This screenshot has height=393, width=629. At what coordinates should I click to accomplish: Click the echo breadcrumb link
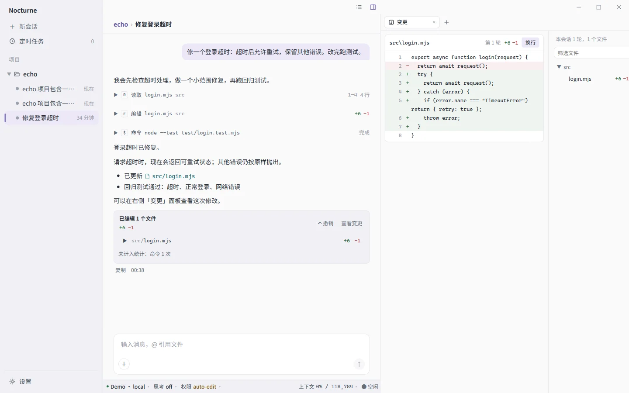coord(121,24)
